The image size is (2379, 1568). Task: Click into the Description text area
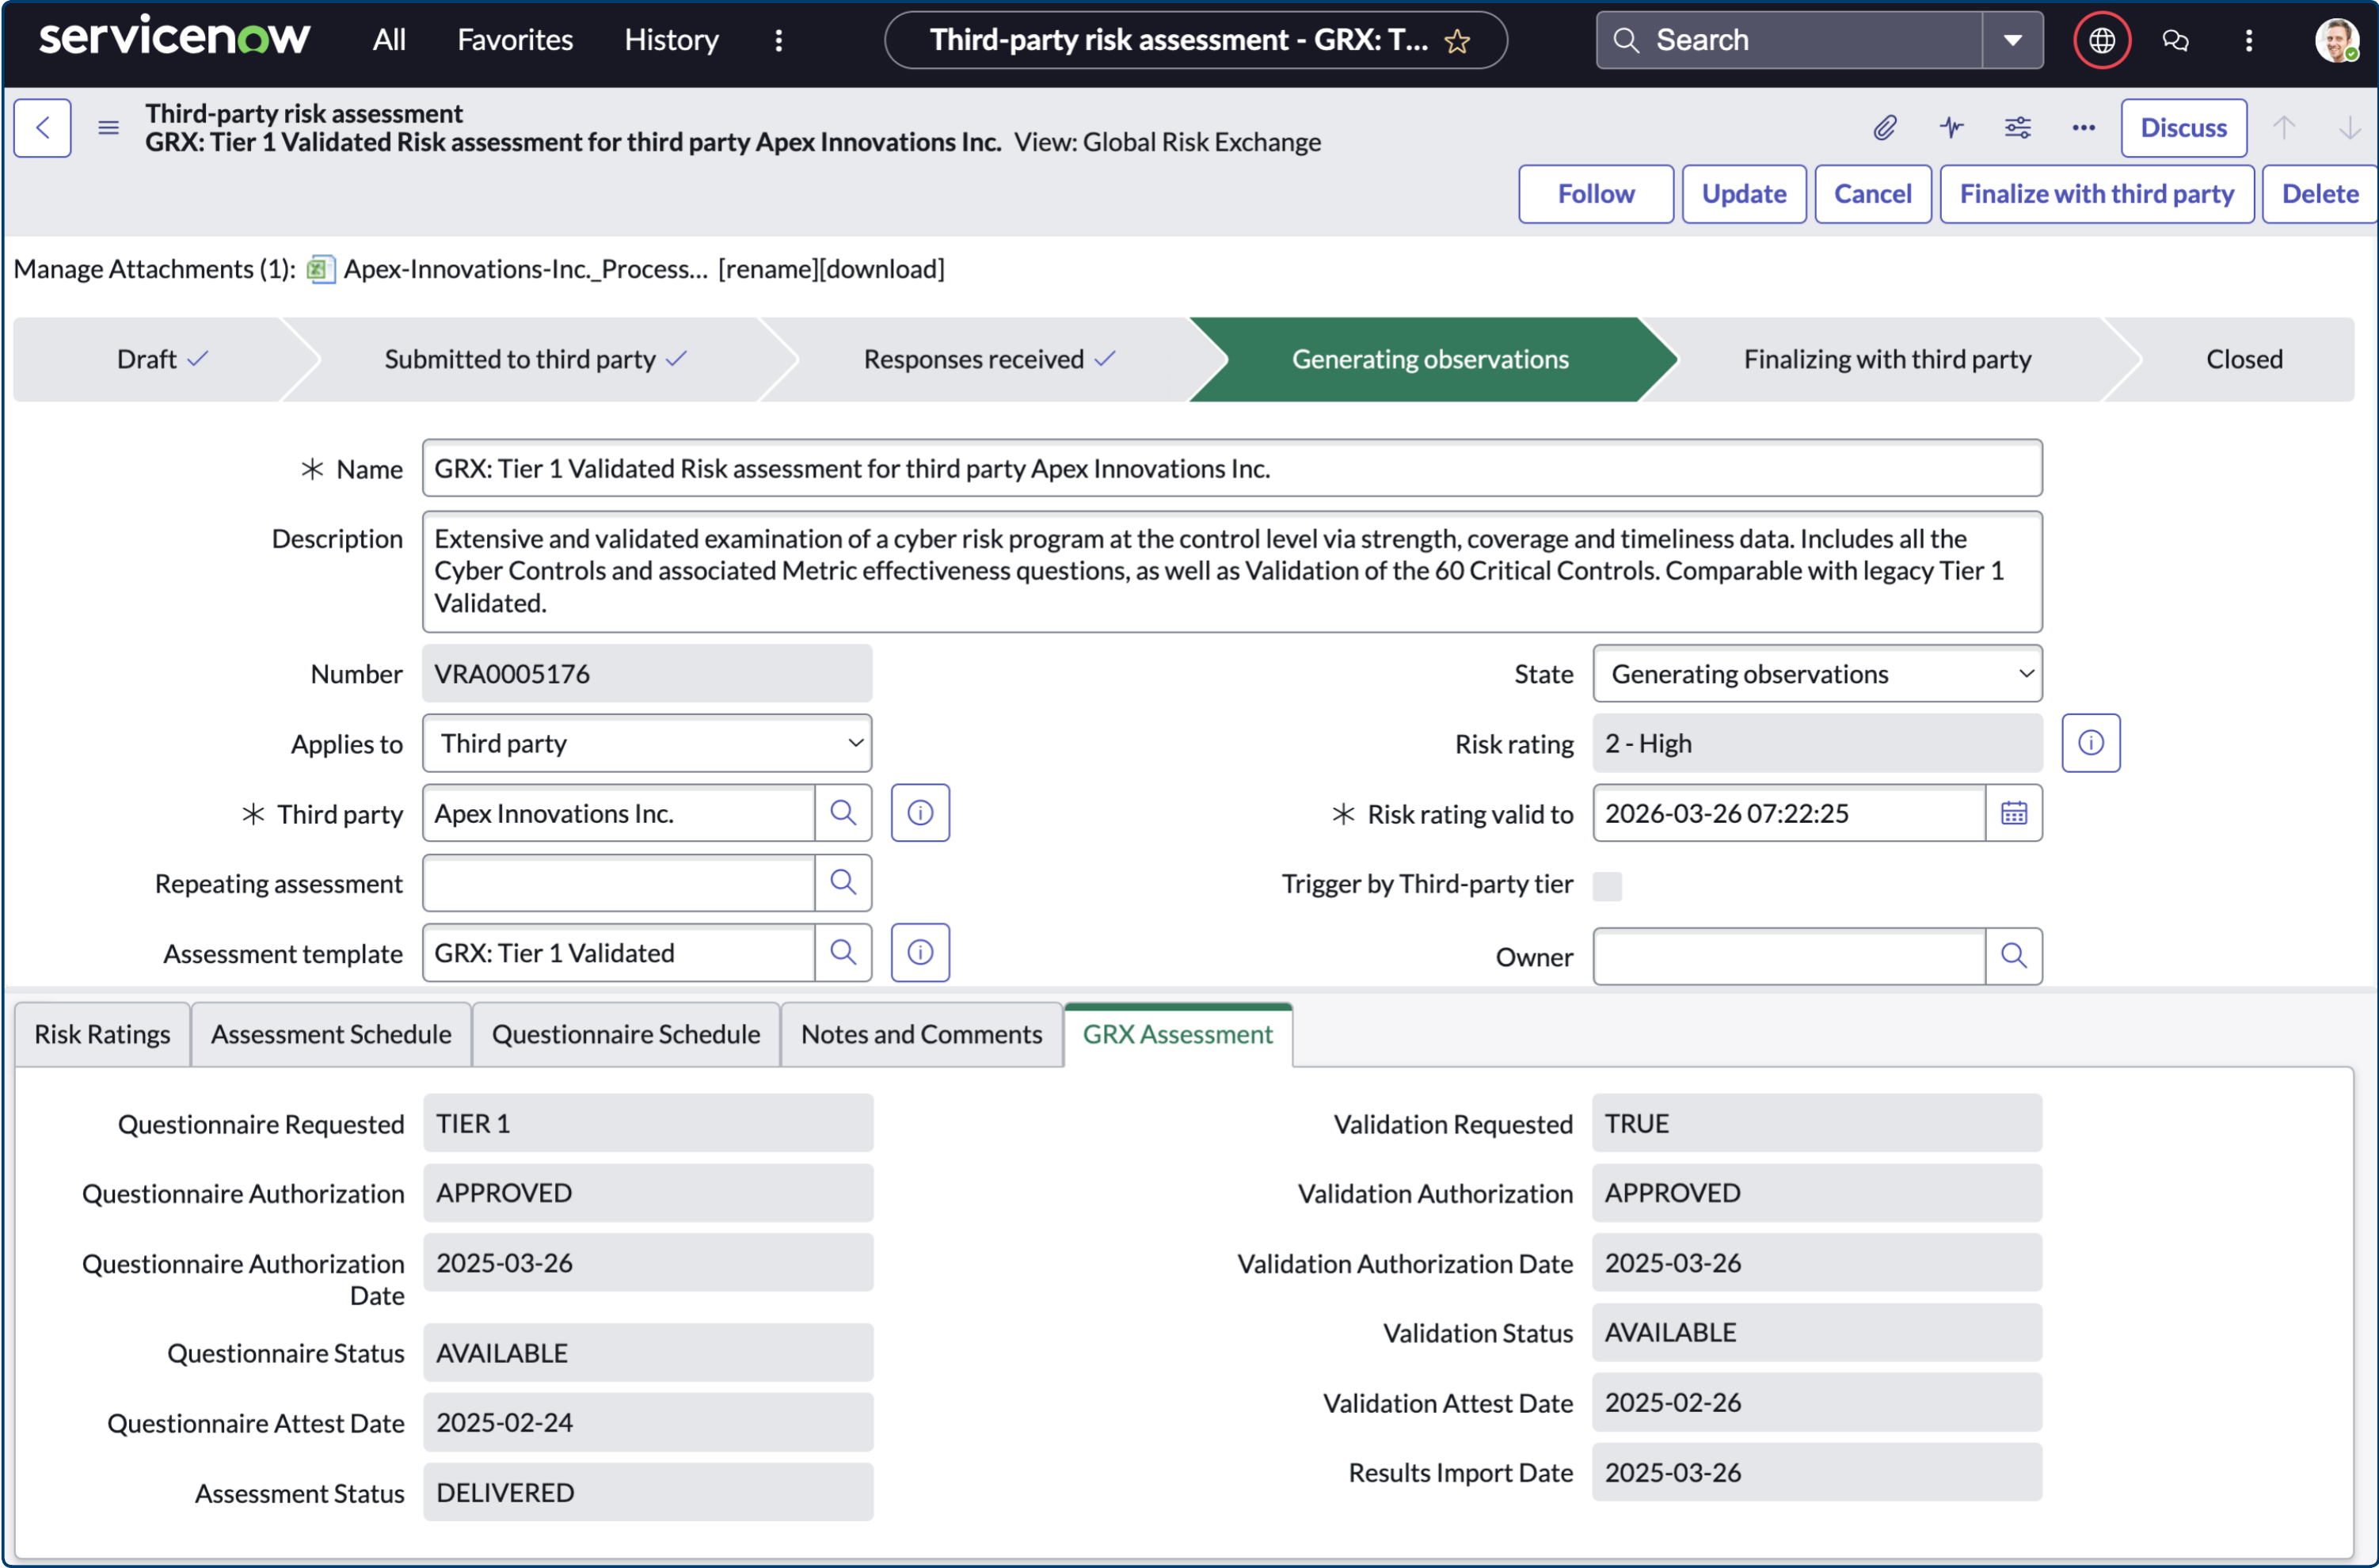tap(1232, 571)
